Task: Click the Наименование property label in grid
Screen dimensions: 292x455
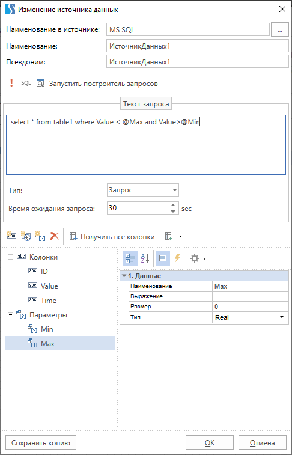Action: tap(151, 286)
